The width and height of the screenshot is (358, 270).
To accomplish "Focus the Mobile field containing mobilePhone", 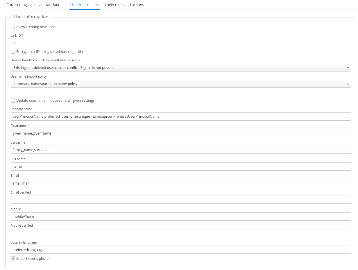I will (180, 217).
